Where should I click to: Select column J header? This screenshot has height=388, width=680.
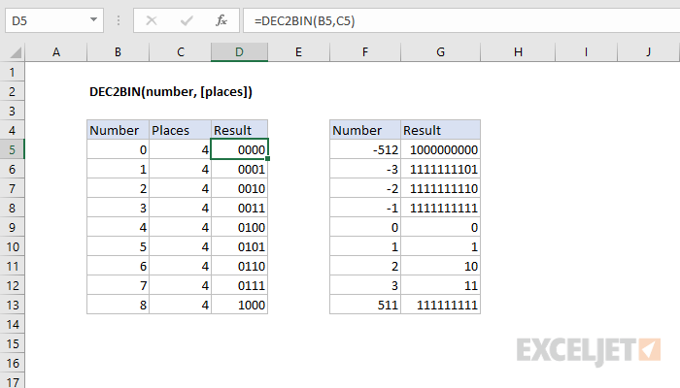pyautogui.click(x=648, y=52)
